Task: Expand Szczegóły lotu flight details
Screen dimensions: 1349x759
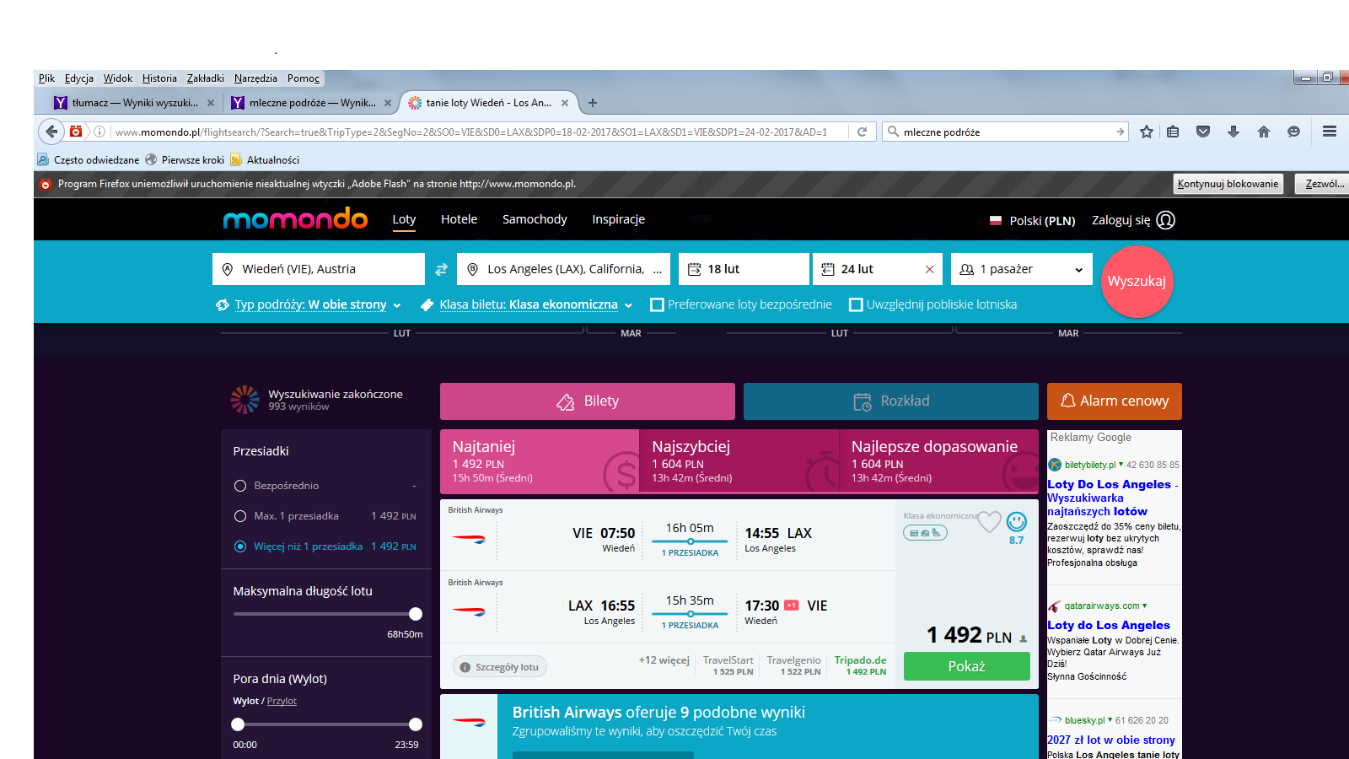Action: 500,667
